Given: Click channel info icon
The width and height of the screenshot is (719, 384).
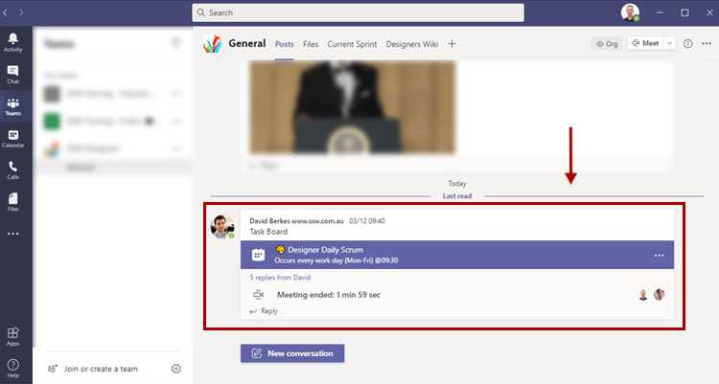Looking at the screenshot, I should (x=687, y=43).
